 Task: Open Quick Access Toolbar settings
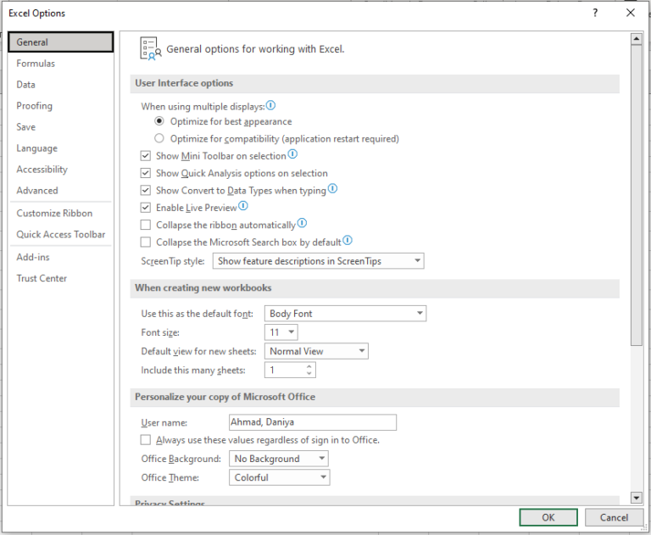coord(61,234)
